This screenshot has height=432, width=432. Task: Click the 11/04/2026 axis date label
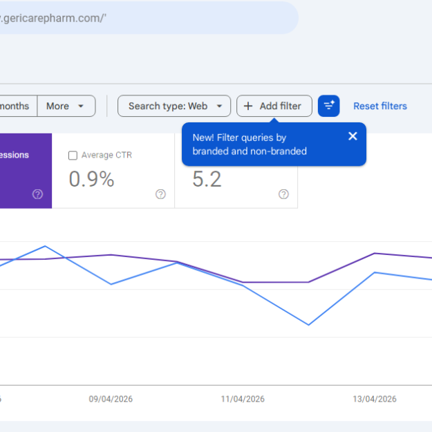pyautogui.click(x=243, y=399)
